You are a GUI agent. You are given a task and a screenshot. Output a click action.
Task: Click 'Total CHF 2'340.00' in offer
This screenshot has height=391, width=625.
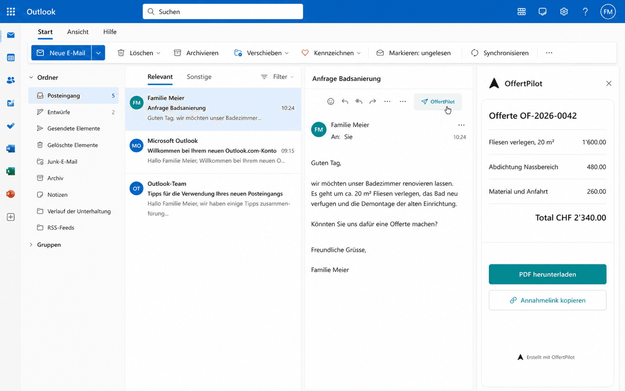[x=570, y=218]
